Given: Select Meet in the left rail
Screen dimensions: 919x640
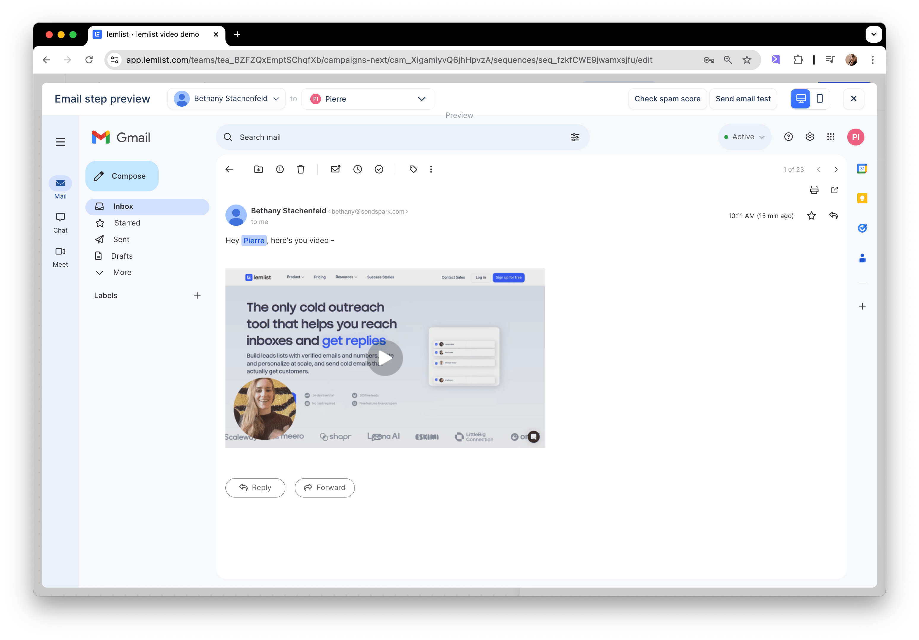Looking at the screenshot, I should (x=61, y=257).
